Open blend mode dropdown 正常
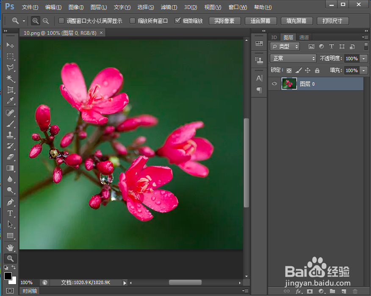 293,58
